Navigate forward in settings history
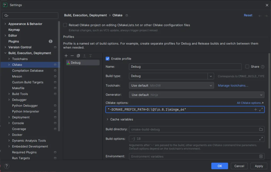The image size is (271, 172). pyautogui.click(x=266, y=16)
